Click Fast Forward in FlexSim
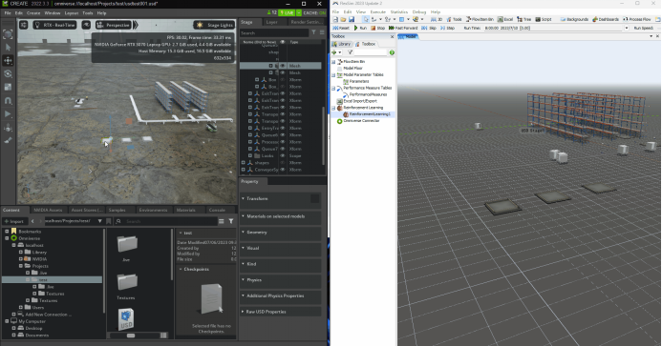 (403, 28)
